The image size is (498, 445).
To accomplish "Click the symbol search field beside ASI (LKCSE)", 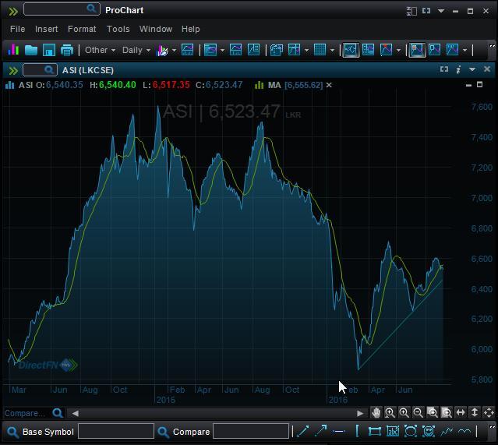I will click(40, 70).
